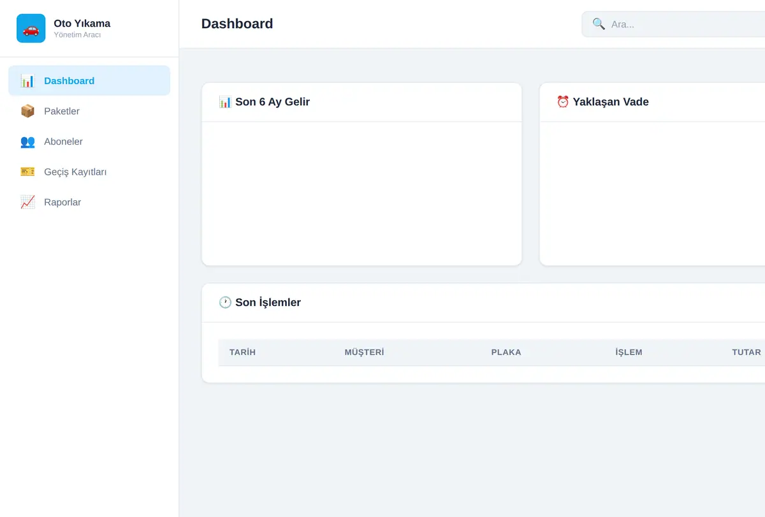Click the Son İşlemler card title
The width and height of the screenshot is (765, 517).
[x=268, y=303]
